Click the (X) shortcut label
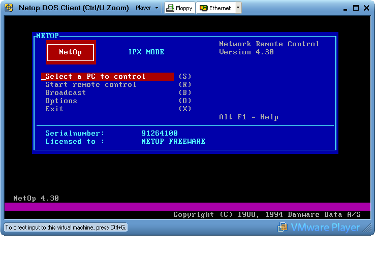Image resolution: width=375 pixels, height=260 pixels. click(x=185, y=109)
